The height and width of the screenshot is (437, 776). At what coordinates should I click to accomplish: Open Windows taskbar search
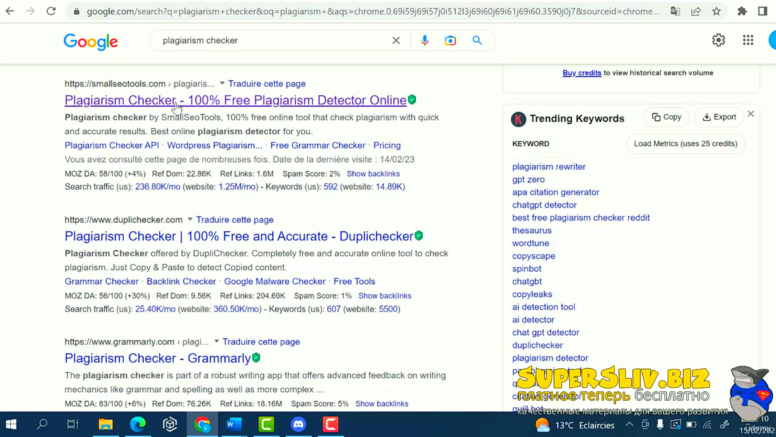pyautogui.click(x=42, y=424)
